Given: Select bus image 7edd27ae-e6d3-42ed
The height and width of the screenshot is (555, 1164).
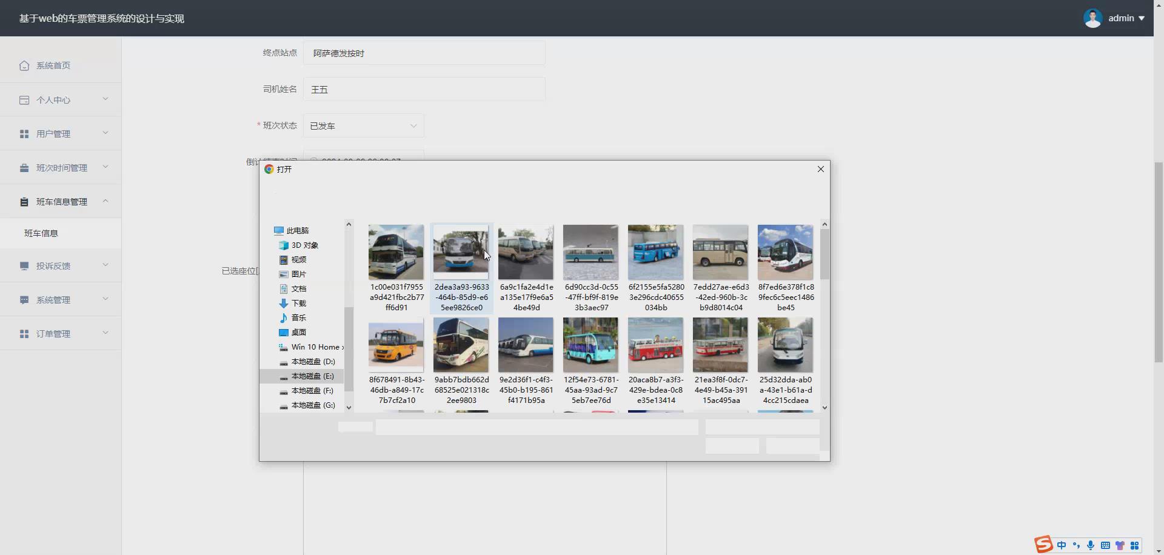Looking at the screenshot, I should (x=721, y=268).
